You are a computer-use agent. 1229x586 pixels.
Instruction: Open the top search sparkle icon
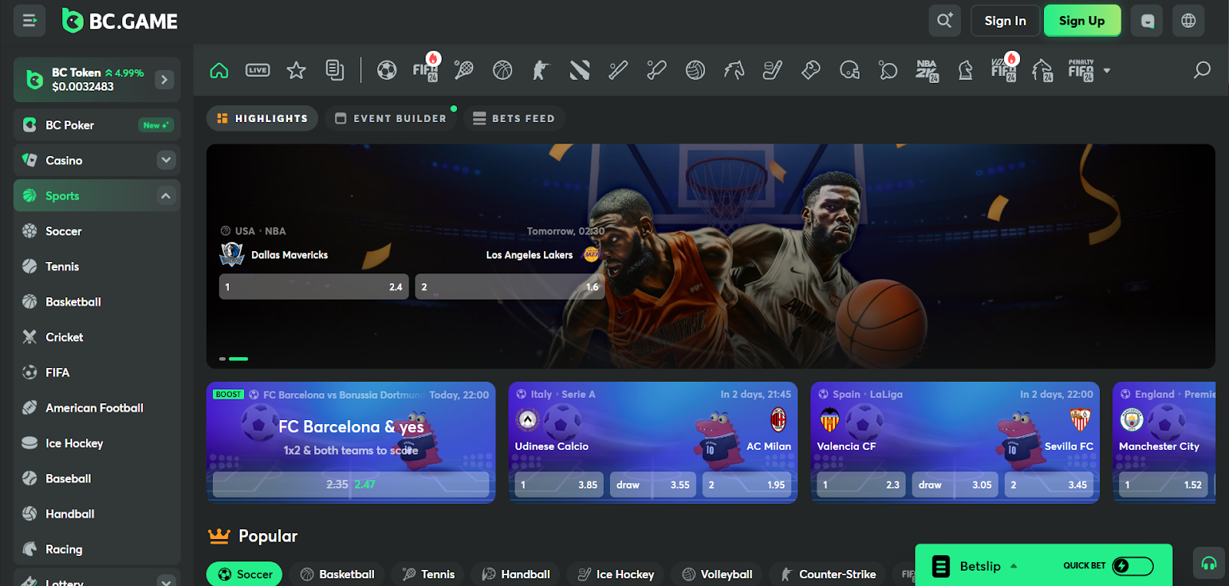945,21
